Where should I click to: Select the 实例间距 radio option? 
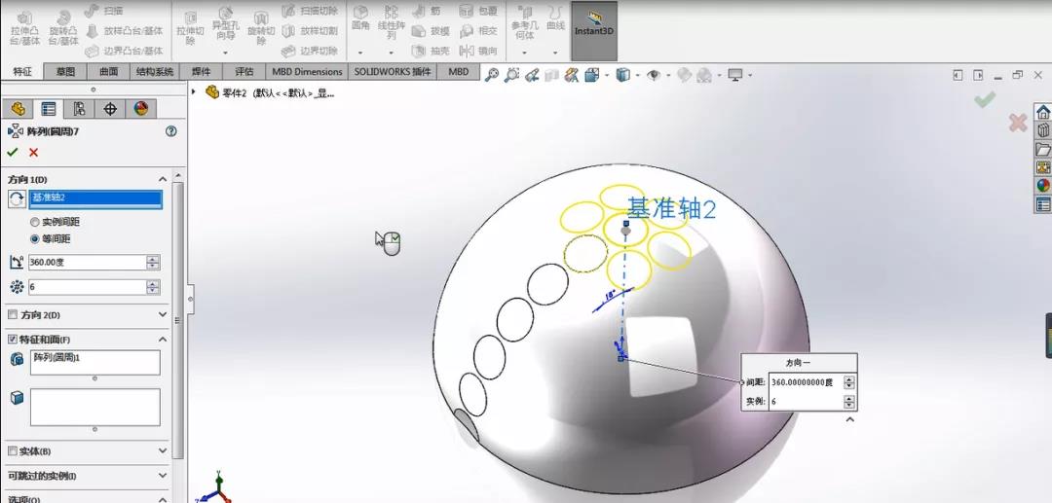[x=35, y=222]
